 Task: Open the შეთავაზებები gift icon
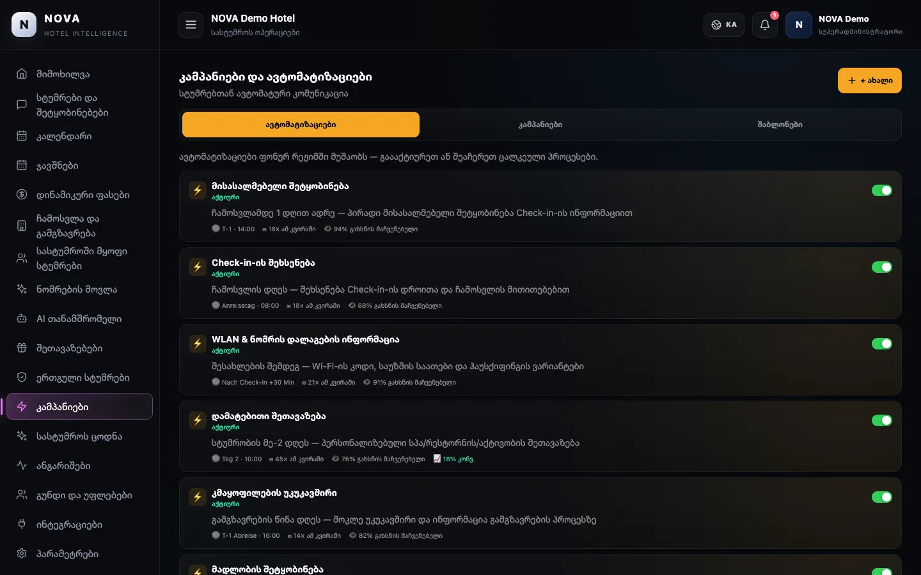[22, 348]
